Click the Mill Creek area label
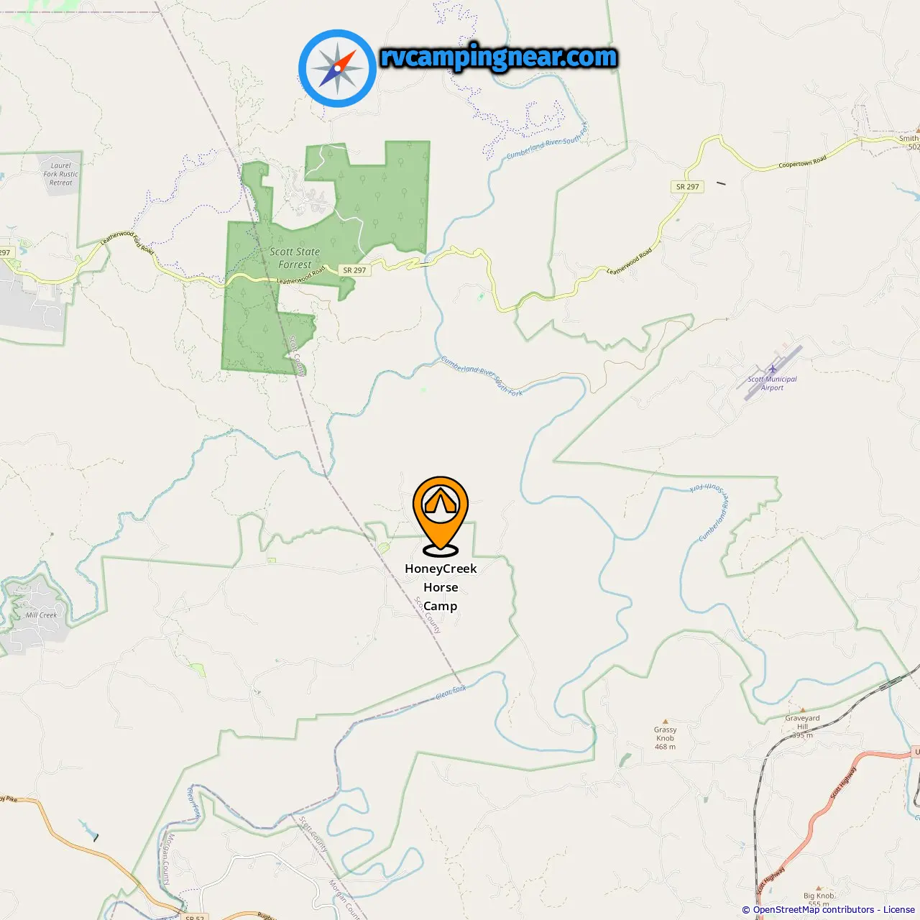This screenshot has width=920, height=920. pos(41,615)
